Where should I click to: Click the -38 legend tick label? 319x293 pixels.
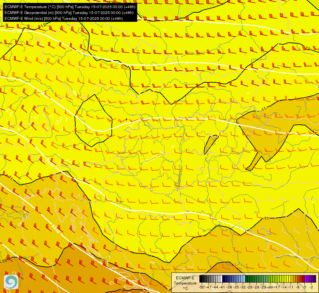pos(229,287)
